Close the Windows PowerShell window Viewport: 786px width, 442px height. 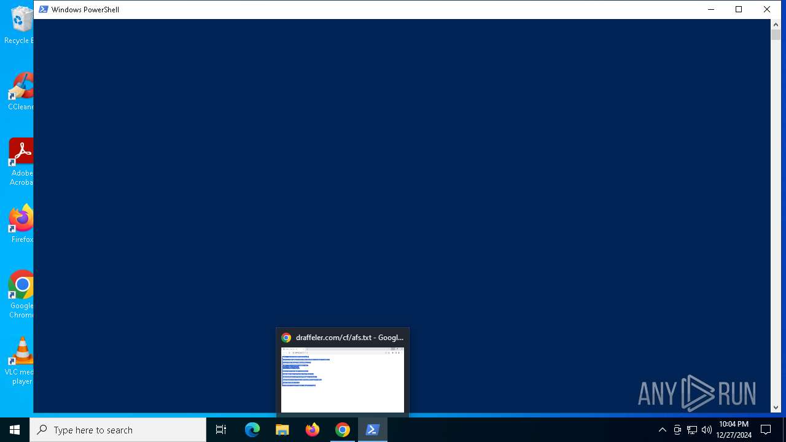pos(767,9)
